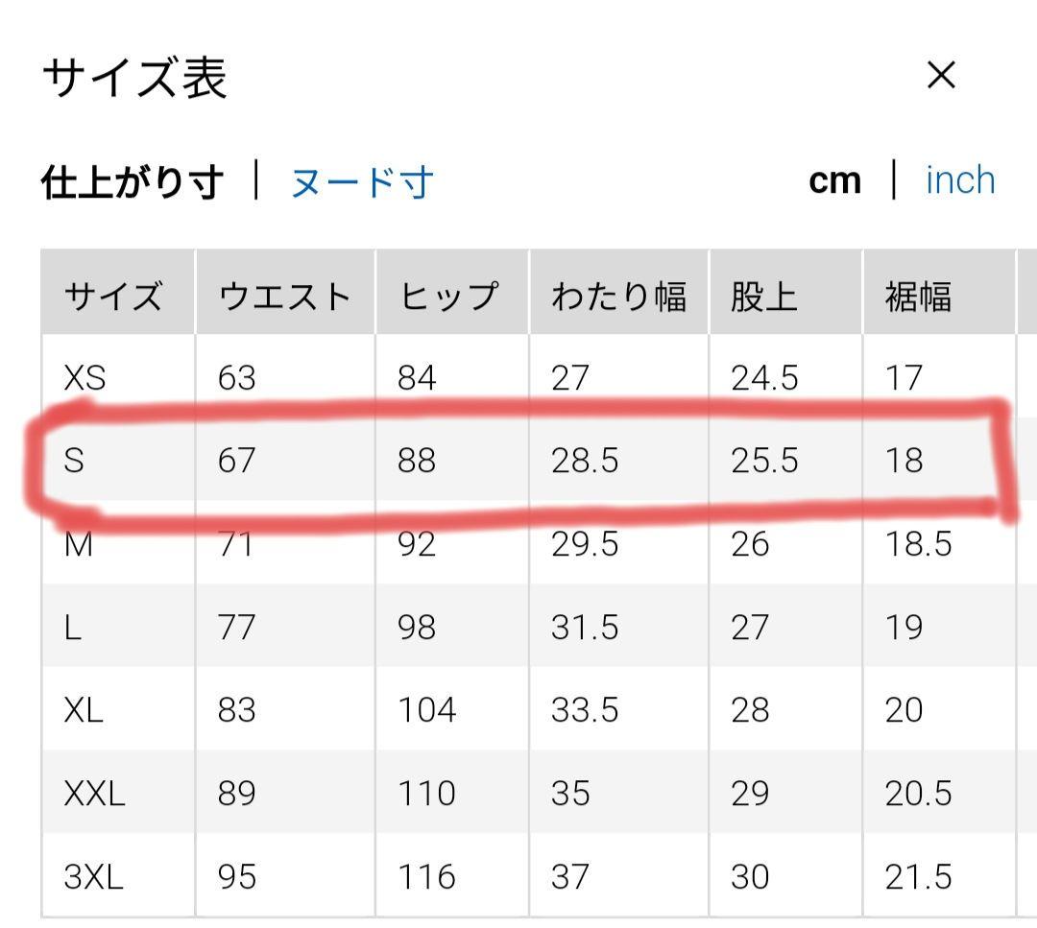Image resolution: width=1037 pixels, height=928 pixels.
Task: Click the S わたり幅 value 28.5
Action: click(584, 462)
